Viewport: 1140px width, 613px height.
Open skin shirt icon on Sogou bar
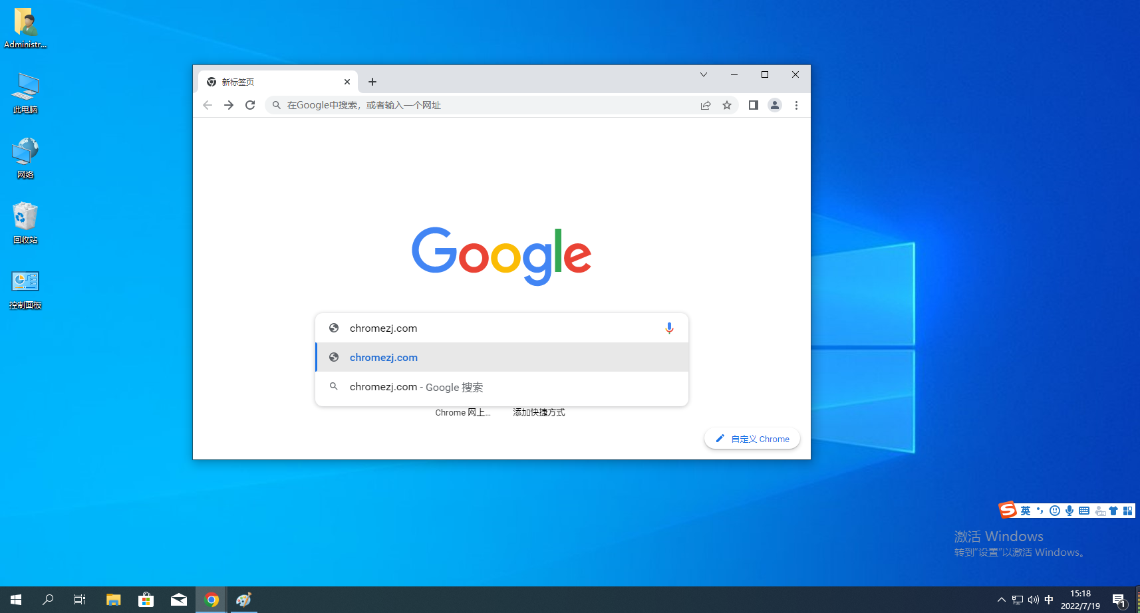1113,511
